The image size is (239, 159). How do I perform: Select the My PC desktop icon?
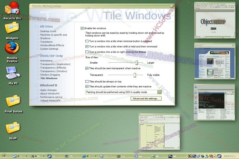click(x=13, y=76)
